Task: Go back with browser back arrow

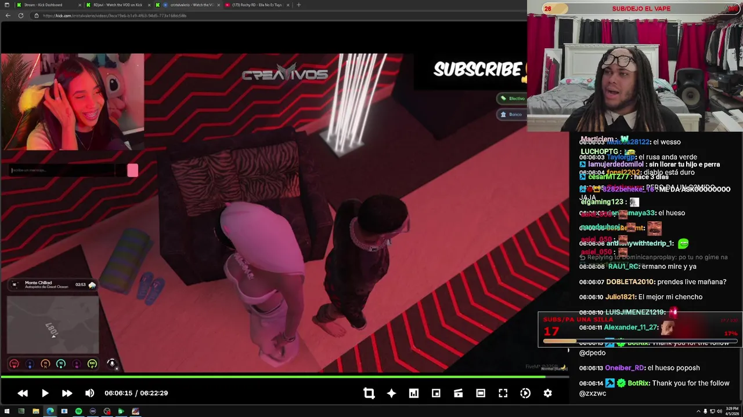Action: click(8, 15)
